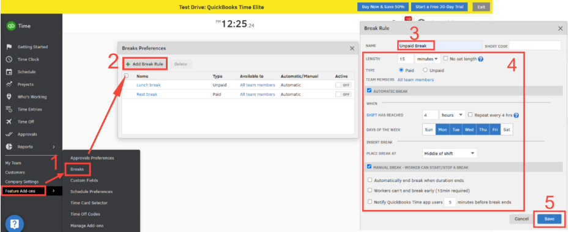
Task: Open Company Settings in sidebar
Action: pyautogui.click(x=22, y=182)
